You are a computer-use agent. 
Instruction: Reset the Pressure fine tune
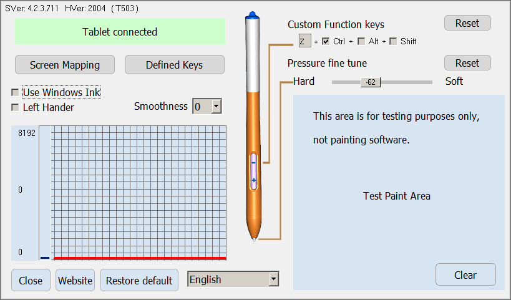click(467, 63)
